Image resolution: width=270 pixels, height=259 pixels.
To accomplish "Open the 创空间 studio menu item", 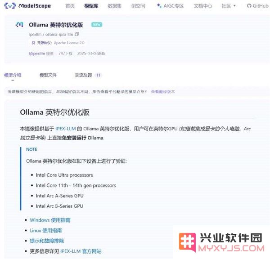I will [x=138, y=6].
